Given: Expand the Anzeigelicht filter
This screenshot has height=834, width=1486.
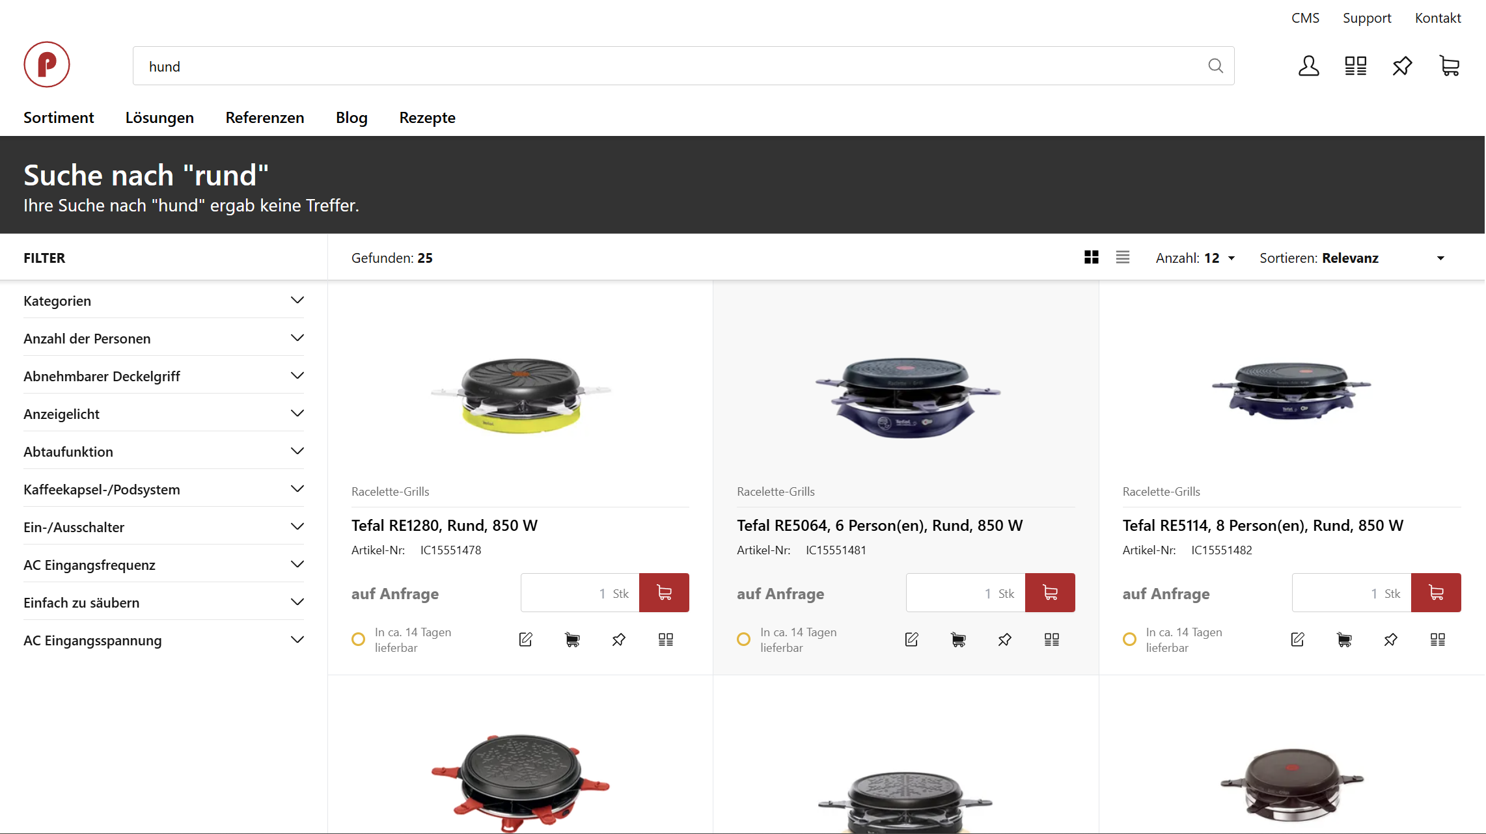Looking at the screenshot, I should click(x=163, y=414).
